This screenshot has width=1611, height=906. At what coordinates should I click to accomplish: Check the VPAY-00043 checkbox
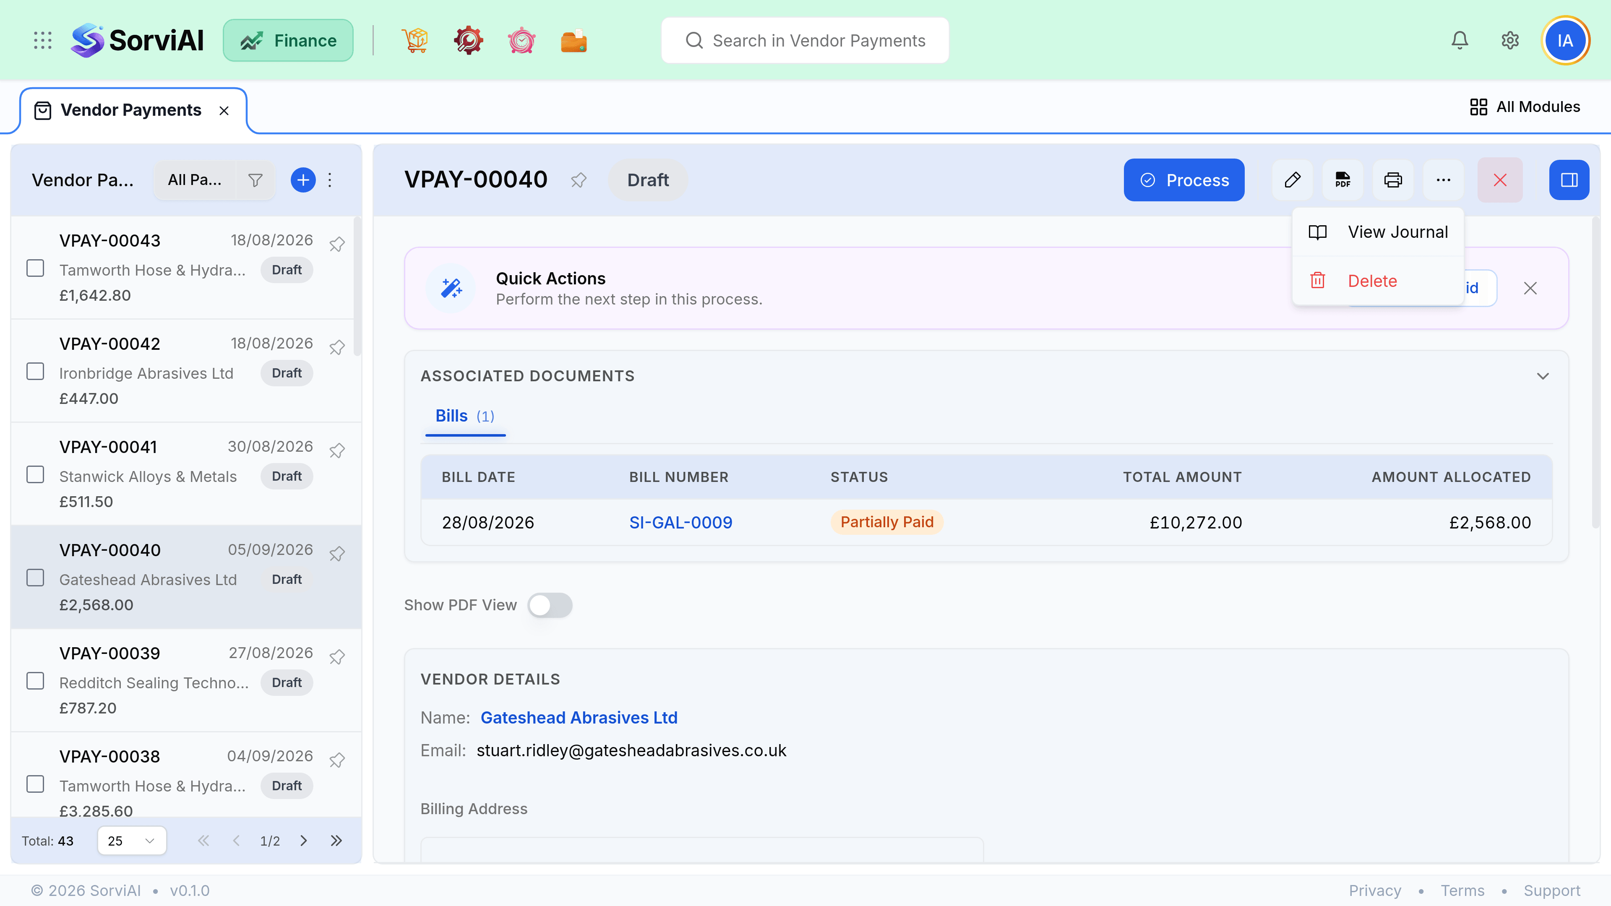coord(36,268)
